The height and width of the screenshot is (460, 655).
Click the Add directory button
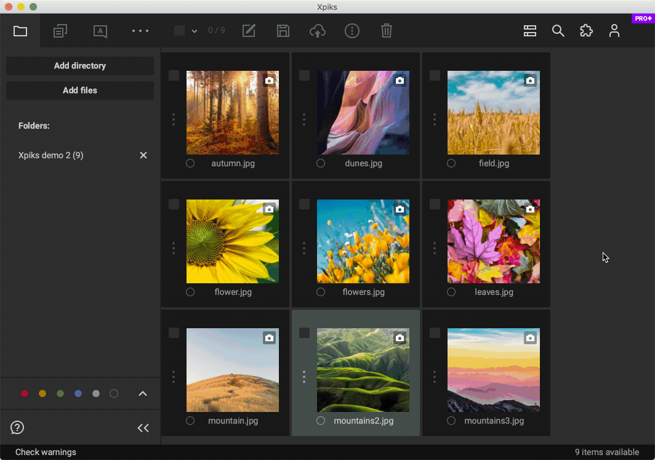pyautogui.click(x=79, y=66)
